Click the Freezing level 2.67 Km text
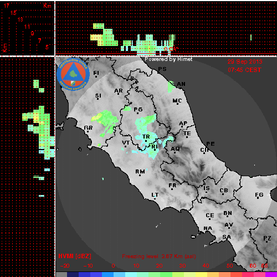Viewport: 277px width, 277px height. (x=159, y=257)
